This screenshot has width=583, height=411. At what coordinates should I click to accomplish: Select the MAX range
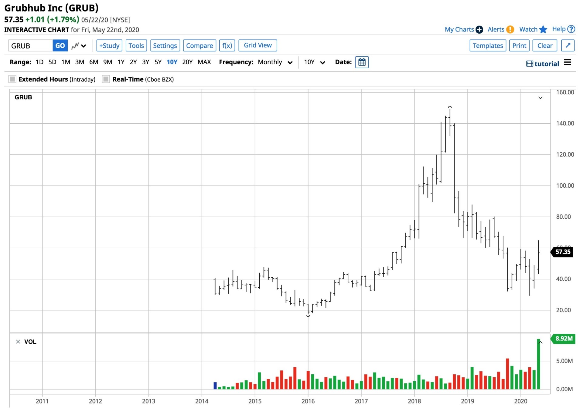pos(204,62)
